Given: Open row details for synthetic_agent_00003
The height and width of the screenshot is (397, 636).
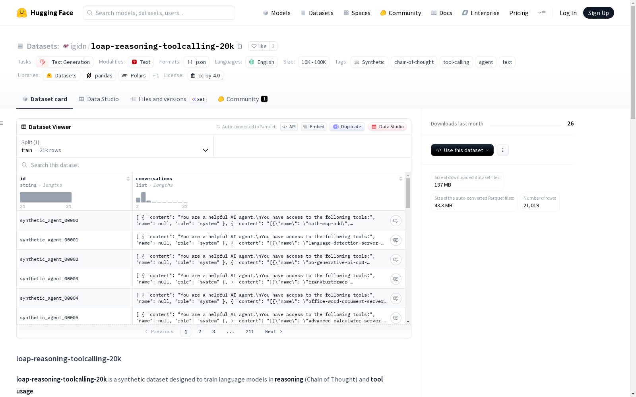Looking at the screenshot, I should [396, 279].
